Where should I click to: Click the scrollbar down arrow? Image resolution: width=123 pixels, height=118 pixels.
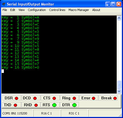coord(119,91)
